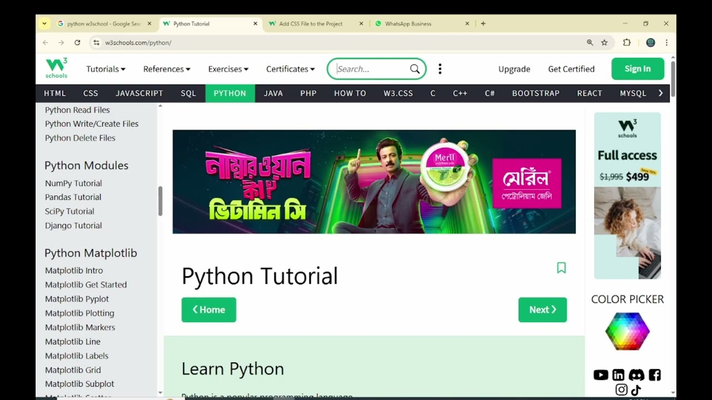Click the Upgrade link

click(514, 69)
